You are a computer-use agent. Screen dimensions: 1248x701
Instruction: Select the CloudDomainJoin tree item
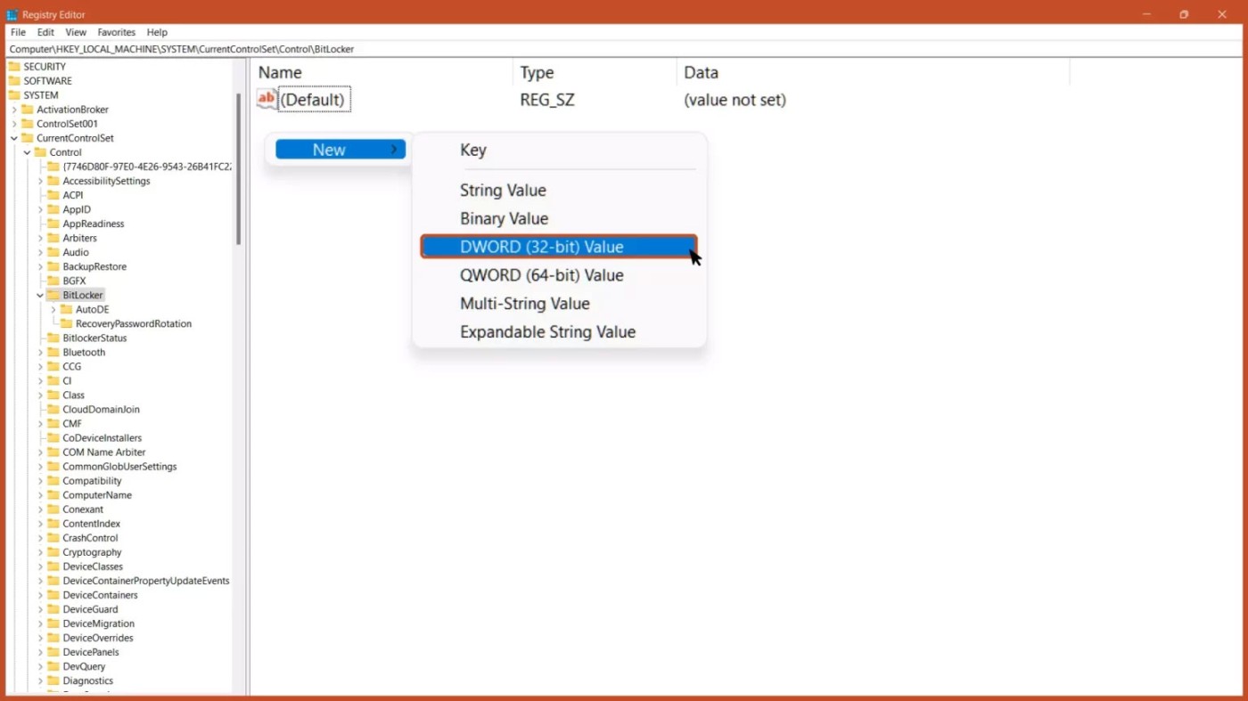click(x=101, y=409)
